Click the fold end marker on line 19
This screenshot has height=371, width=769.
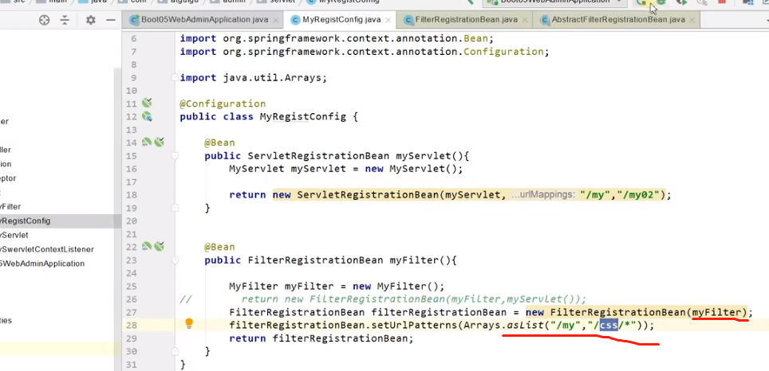click(x=175, y=208)
